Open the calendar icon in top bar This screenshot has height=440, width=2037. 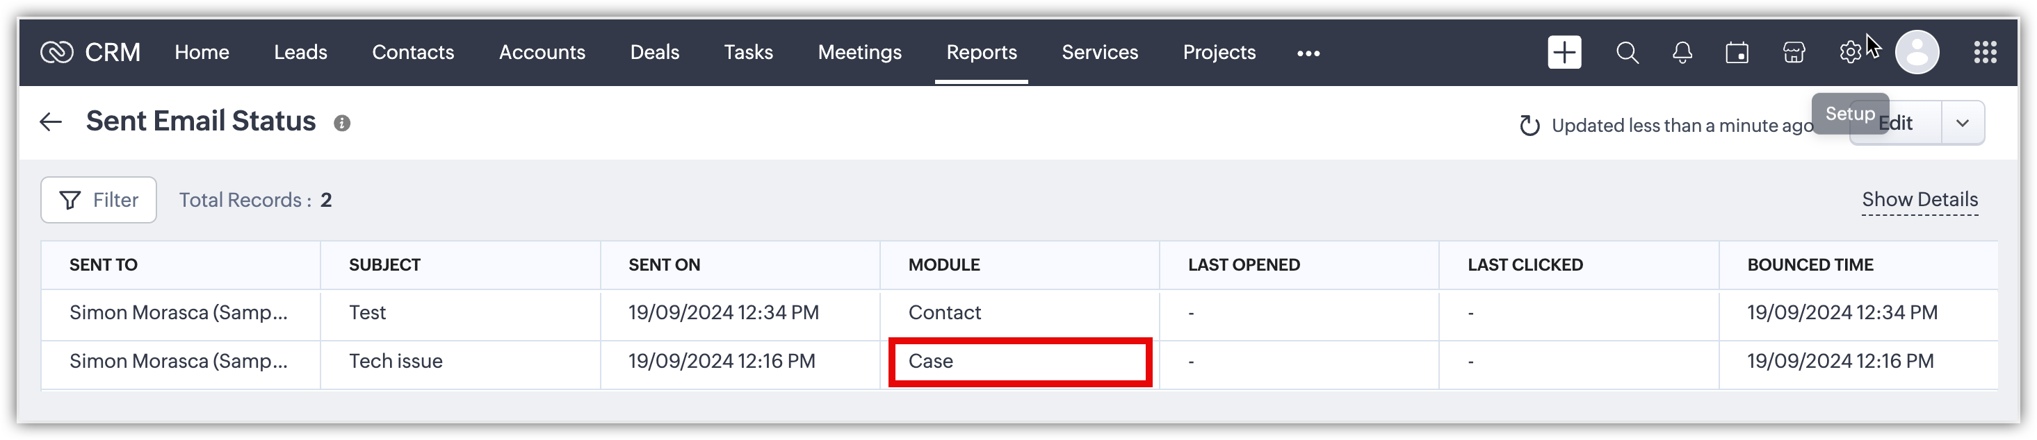click(1737, 53)
